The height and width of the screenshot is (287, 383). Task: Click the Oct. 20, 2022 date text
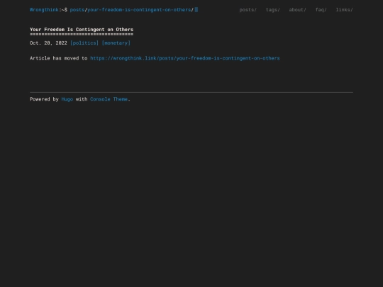click(48, 43)
